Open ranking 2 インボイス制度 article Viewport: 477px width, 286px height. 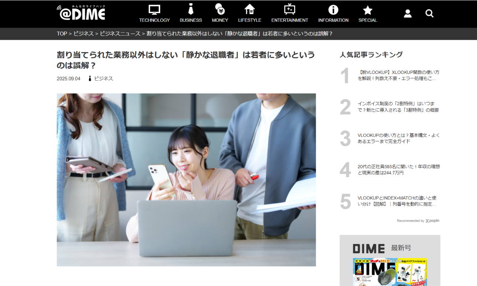(x=398, y=107)
